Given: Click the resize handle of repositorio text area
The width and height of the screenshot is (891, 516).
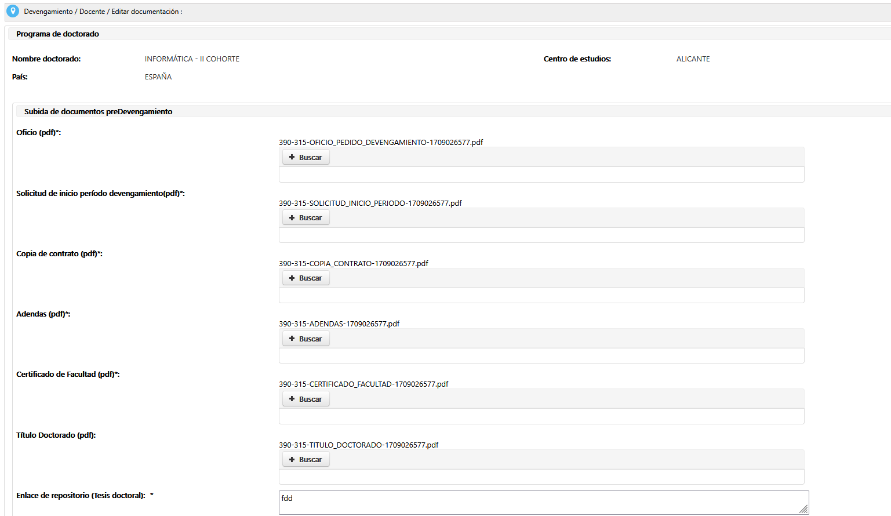Looking at the screenshot, I should coord(803,509).
